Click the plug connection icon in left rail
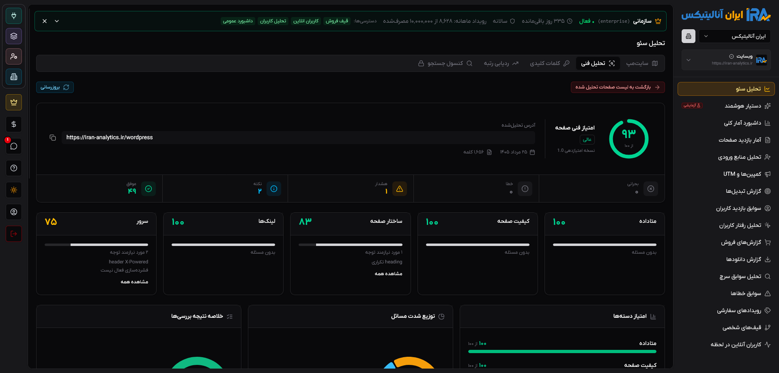The width and height of the screenshot is (779, 373). (x=14, y=16)
